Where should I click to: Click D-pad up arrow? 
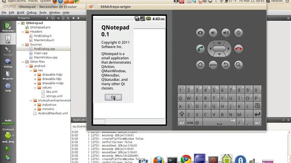tap(219, 43)
